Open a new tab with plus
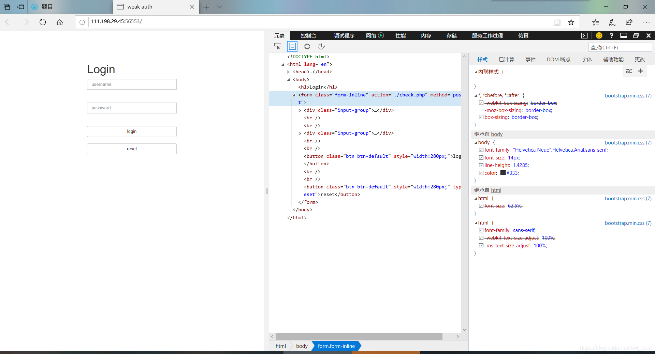The width and height of the screenshot is (655, 354). pos(206,7)
